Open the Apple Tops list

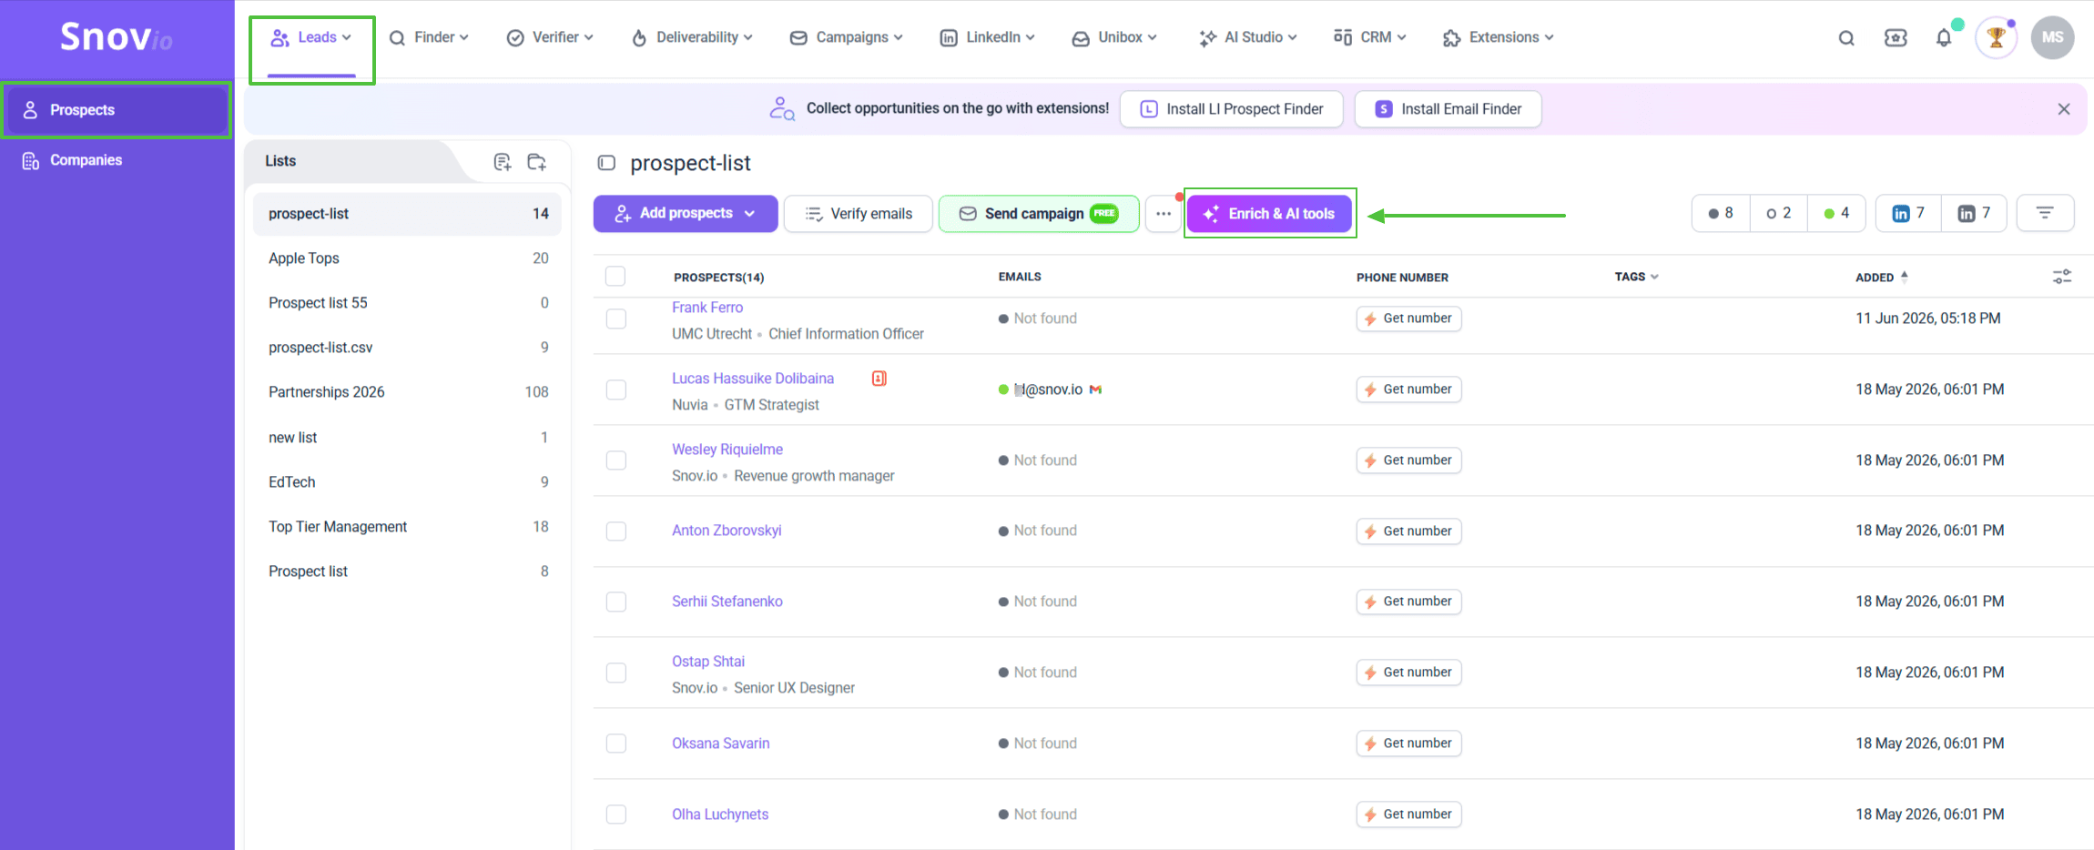pyautogui.click(x=408, y=258)
